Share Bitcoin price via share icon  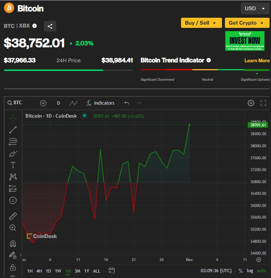tap(50, 26)
